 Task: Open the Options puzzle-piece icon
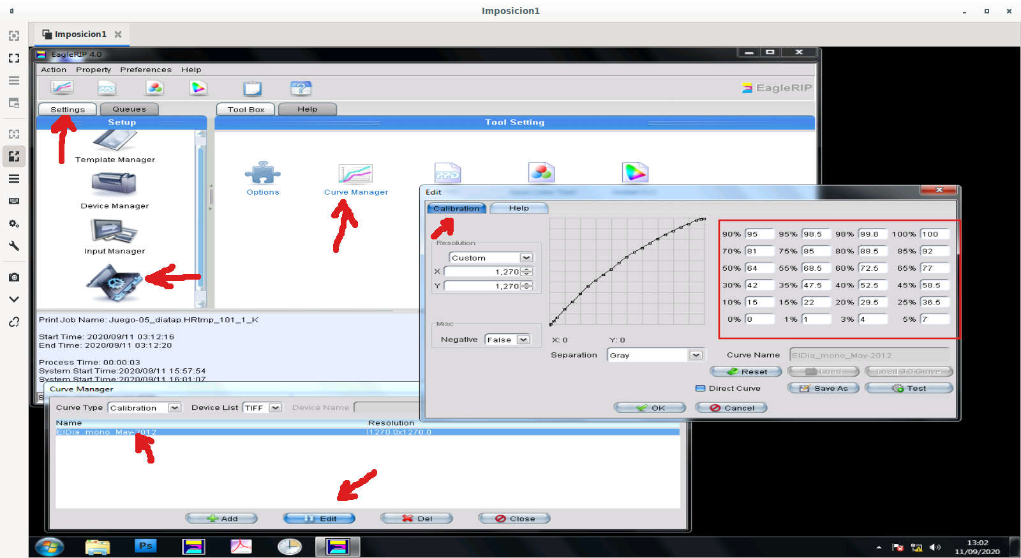(x=262, y=174)
